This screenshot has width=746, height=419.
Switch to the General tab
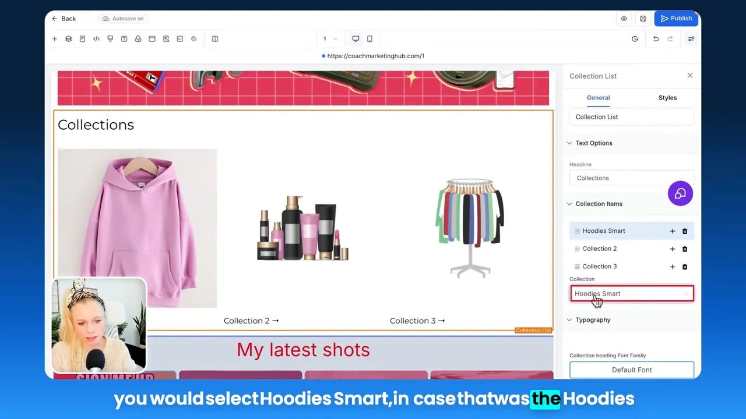(x=598, y=98)
